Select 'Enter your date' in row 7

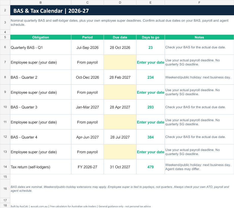pyautogui.click(x=150, y=62)
